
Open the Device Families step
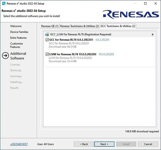(19, 32)
